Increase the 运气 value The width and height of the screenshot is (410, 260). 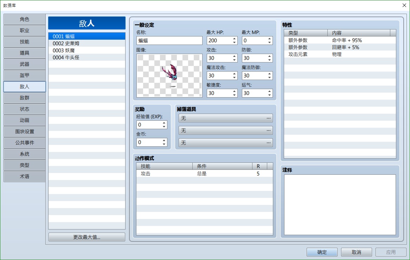tap(269, 91)
